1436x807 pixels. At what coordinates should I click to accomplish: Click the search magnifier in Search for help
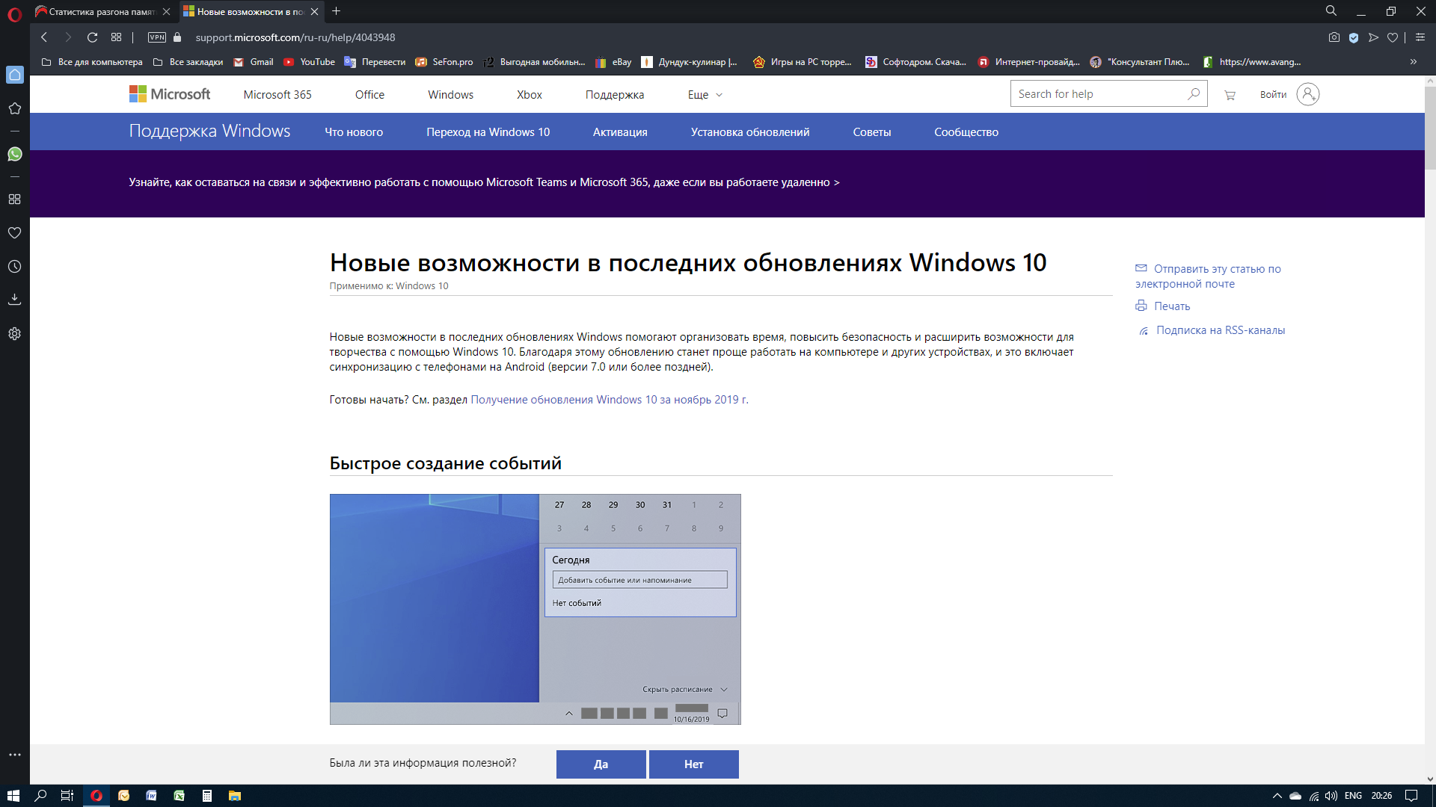click(x=1193, y=94)
